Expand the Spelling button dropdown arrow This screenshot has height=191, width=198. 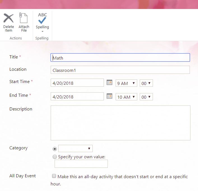click(x=43, y=31)
